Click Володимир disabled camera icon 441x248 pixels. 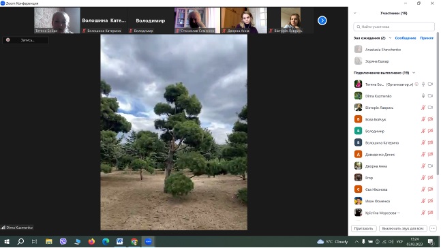pos(430,131)
